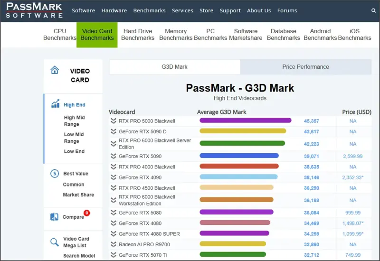Open the Software menu
Viewport: 380px width, 261px height.
(x=84, y=10)
